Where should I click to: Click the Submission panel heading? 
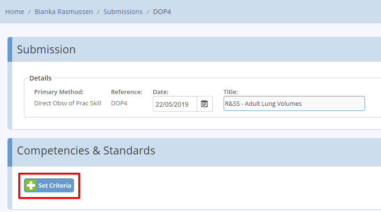pyautogui.click(x=46, y=50)
